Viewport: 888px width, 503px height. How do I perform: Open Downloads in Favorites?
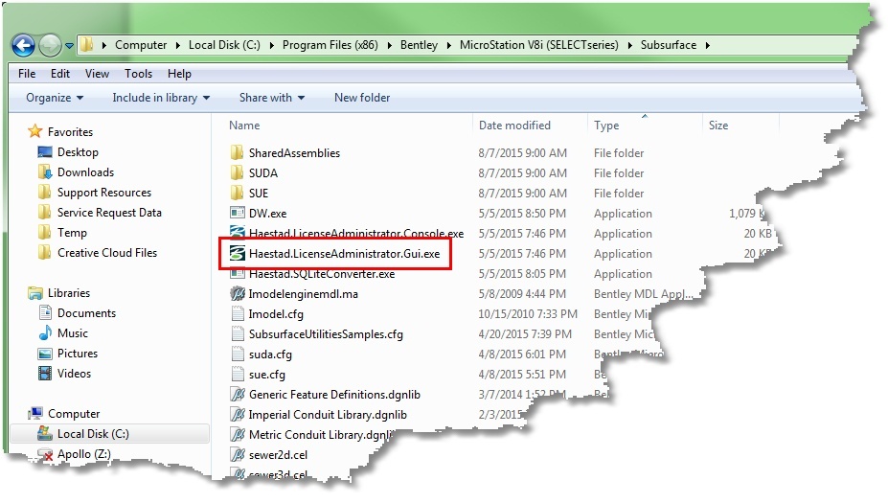[x=85, y=172]
